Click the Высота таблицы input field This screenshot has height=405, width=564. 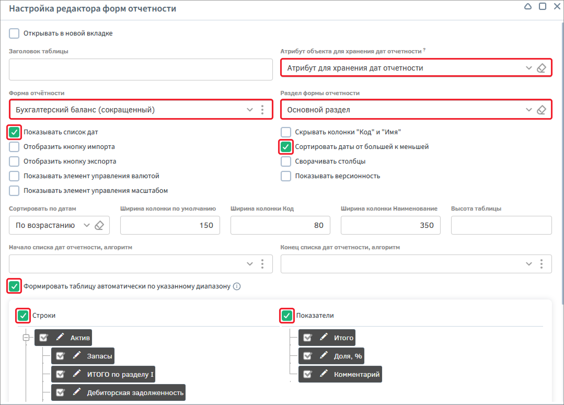501,225
